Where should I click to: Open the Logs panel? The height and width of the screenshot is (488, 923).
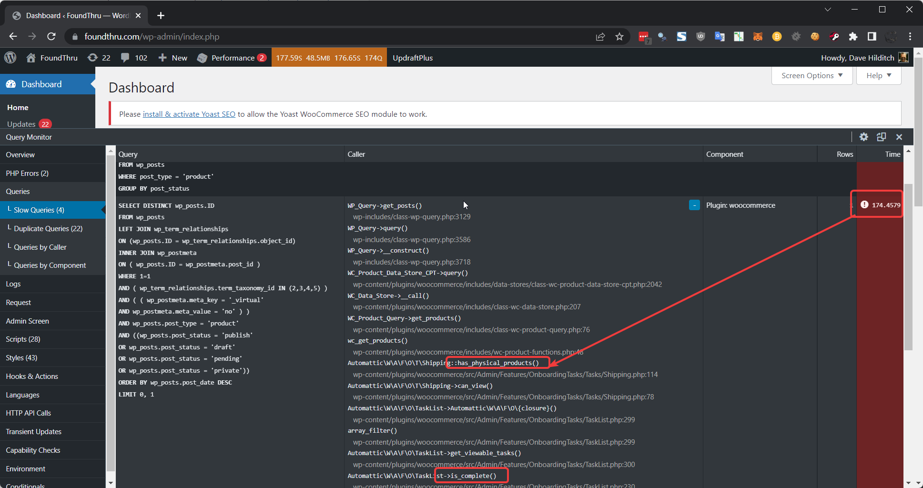pyautogui.click(x=52, y=284)
